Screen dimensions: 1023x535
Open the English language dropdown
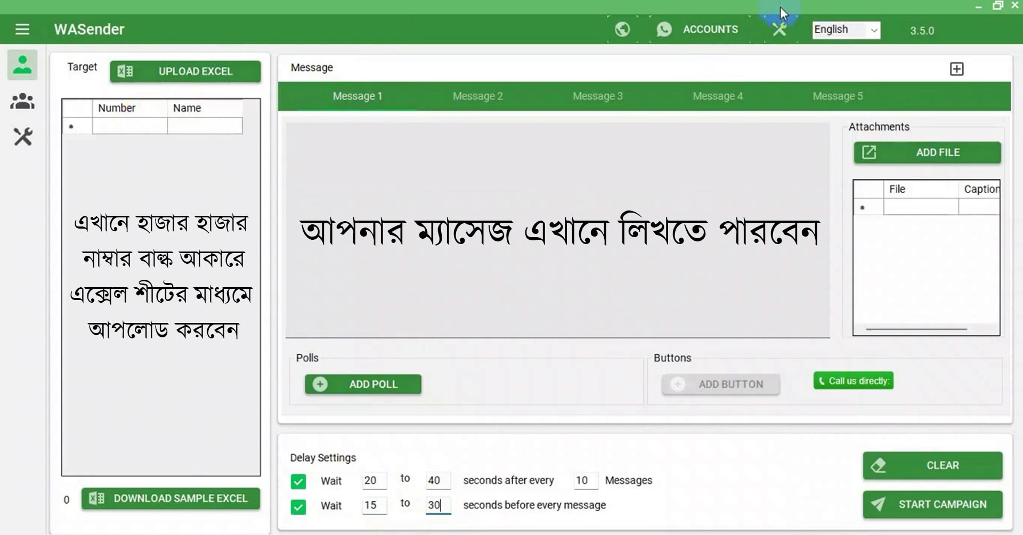tap(846, 30)
